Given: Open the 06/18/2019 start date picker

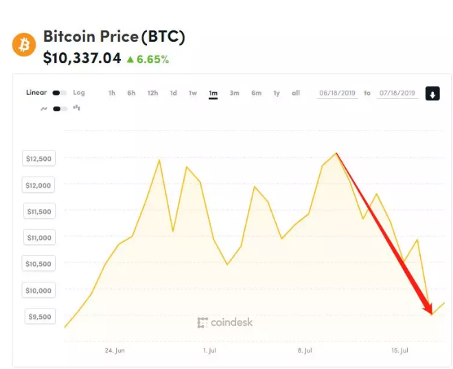Looking at the screenshot, I should tap(338, 93).
